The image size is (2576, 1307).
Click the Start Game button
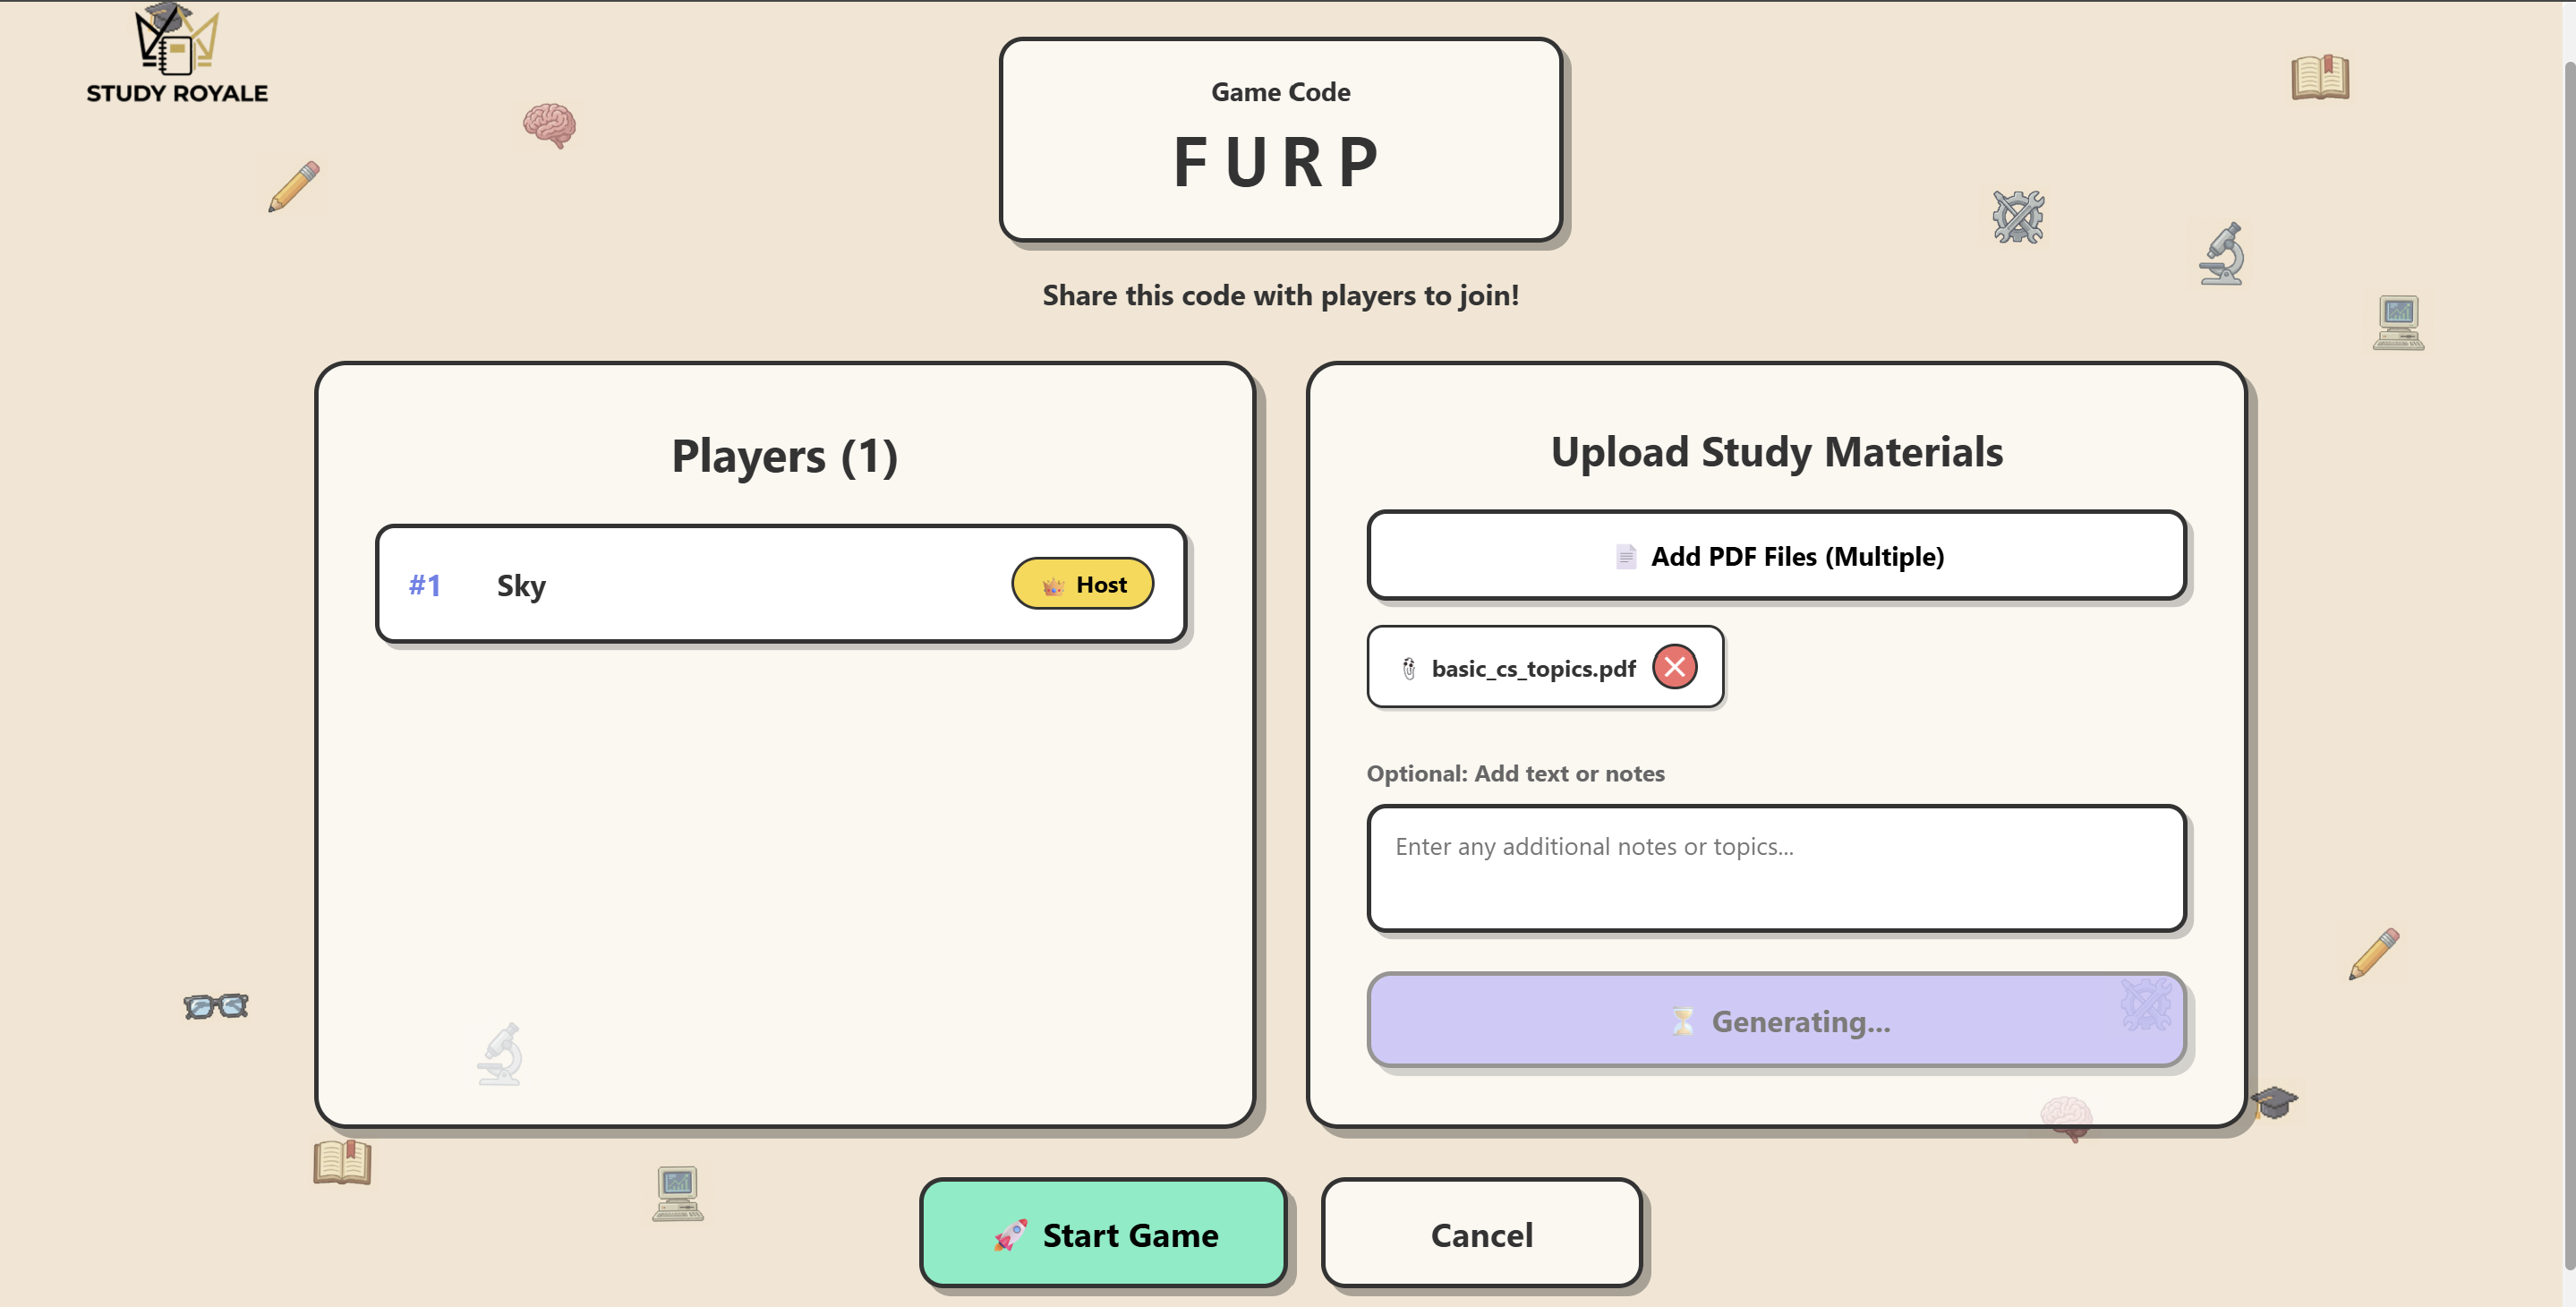(x=1103, y=1234)
